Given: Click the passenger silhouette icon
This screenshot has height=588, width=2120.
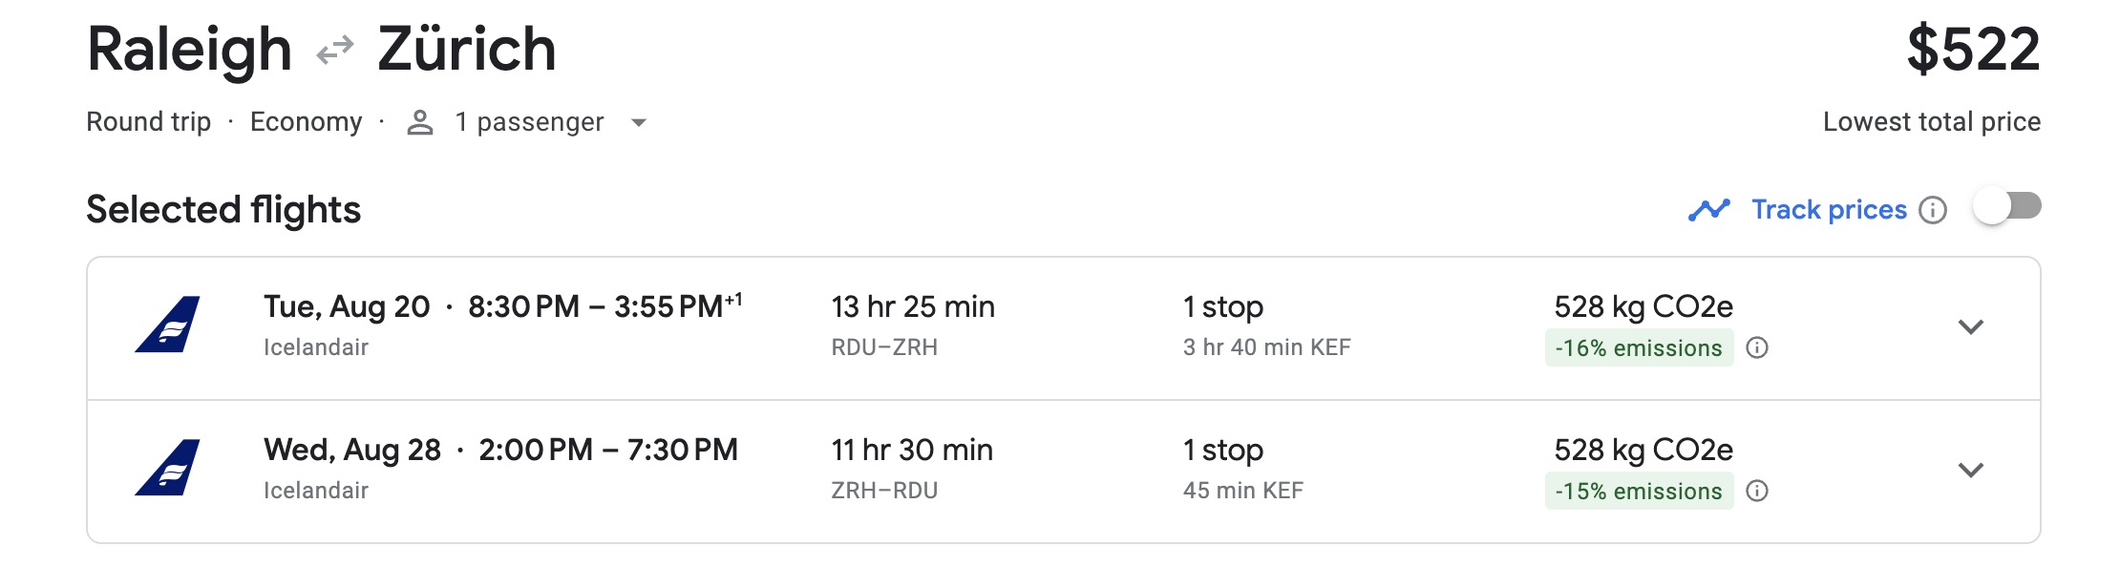Looking at the screenshot, I should 421,121.
